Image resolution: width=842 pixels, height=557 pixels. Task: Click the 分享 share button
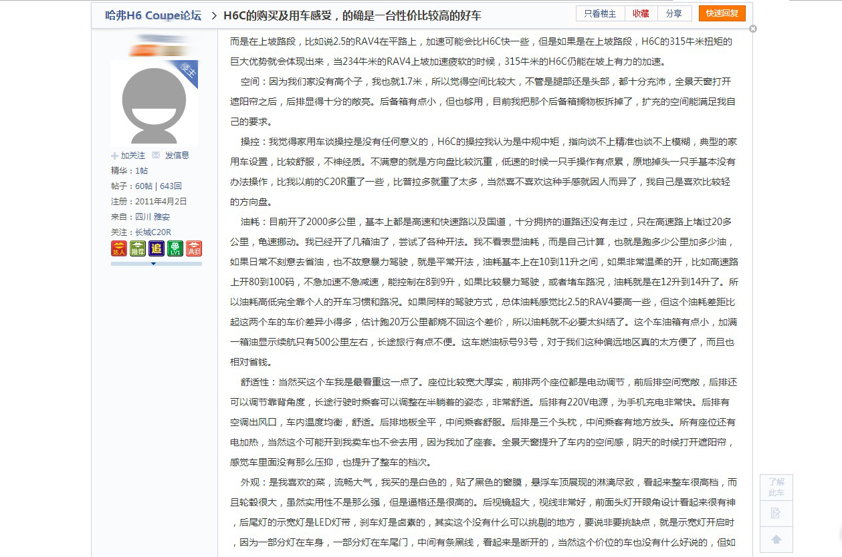[x=675, y=13]
